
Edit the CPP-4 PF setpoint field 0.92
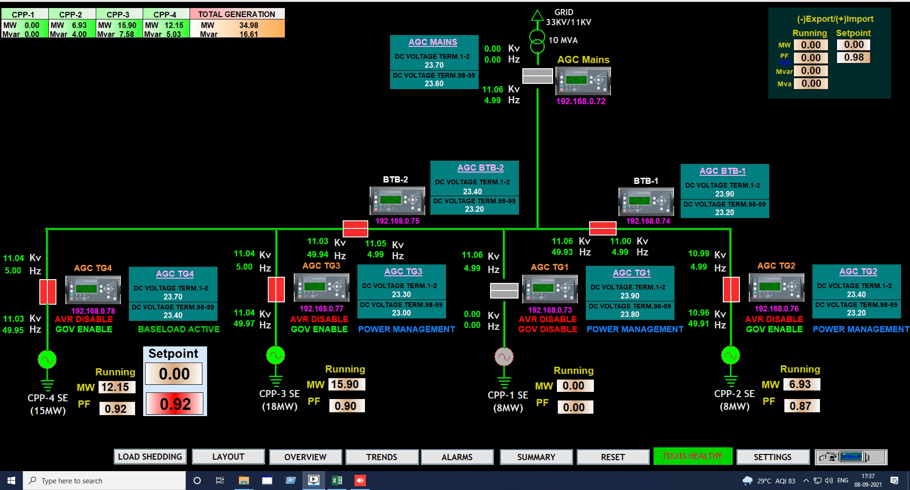coord(175,404)
